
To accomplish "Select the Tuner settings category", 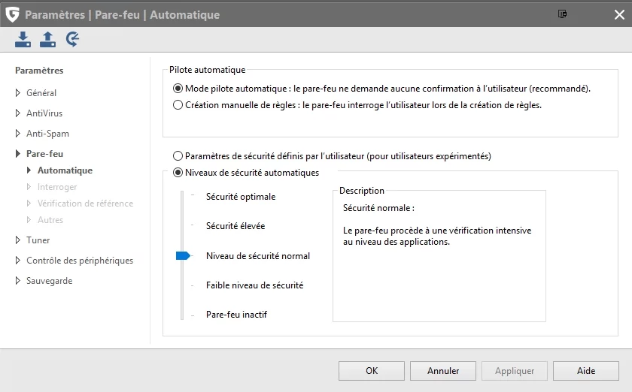I will point(38,240).
